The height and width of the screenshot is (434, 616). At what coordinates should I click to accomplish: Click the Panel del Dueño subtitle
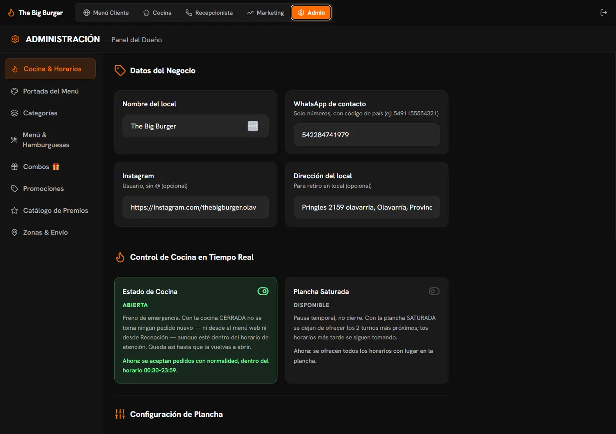tap(137, 40)
